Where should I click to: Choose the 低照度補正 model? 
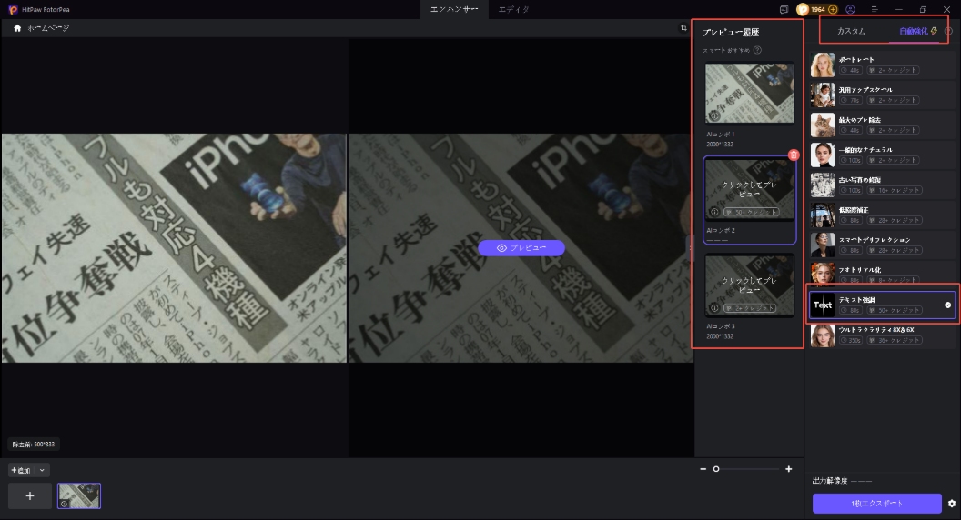[882, 215]
